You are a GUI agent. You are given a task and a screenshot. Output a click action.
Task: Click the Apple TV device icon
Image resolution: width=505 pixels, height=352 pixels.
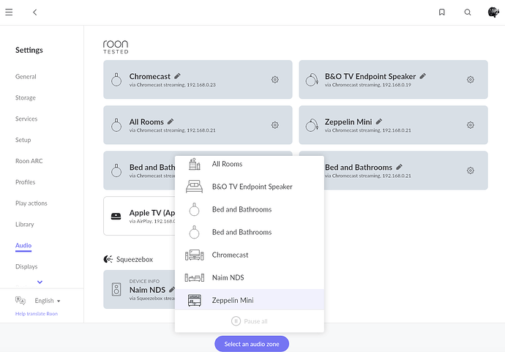point(116,216)
